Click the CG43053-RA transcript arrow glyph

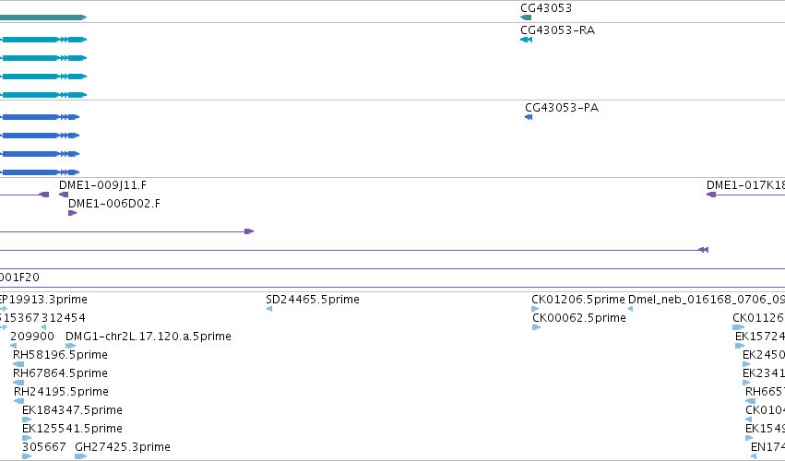[x=526, y=40]
